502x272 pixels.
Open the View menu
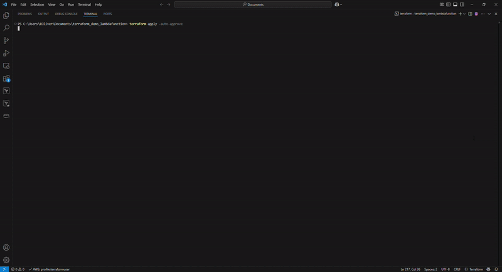pos(51,4)
